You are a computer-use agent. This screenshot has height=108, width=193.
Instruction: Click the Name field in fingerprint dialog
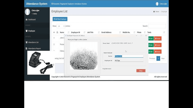click(x=129, y=56)
